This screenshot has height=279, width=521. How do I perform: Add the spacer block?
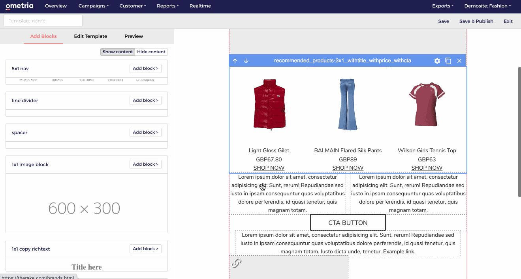tap(145, 132)
